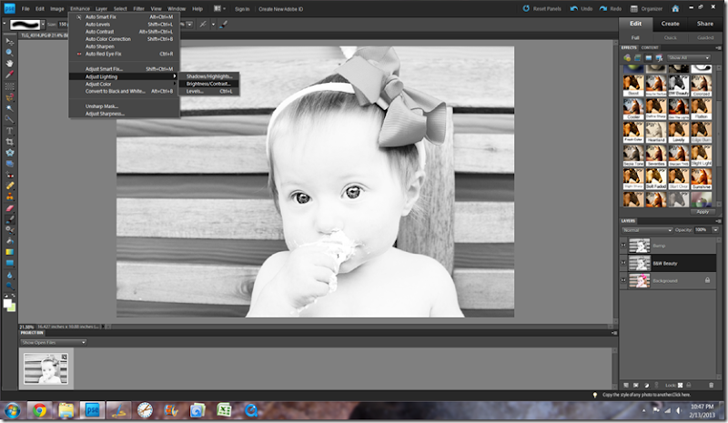Pick the Eyedropper tool
728x423 pixels.
click(x=9, y=75)
